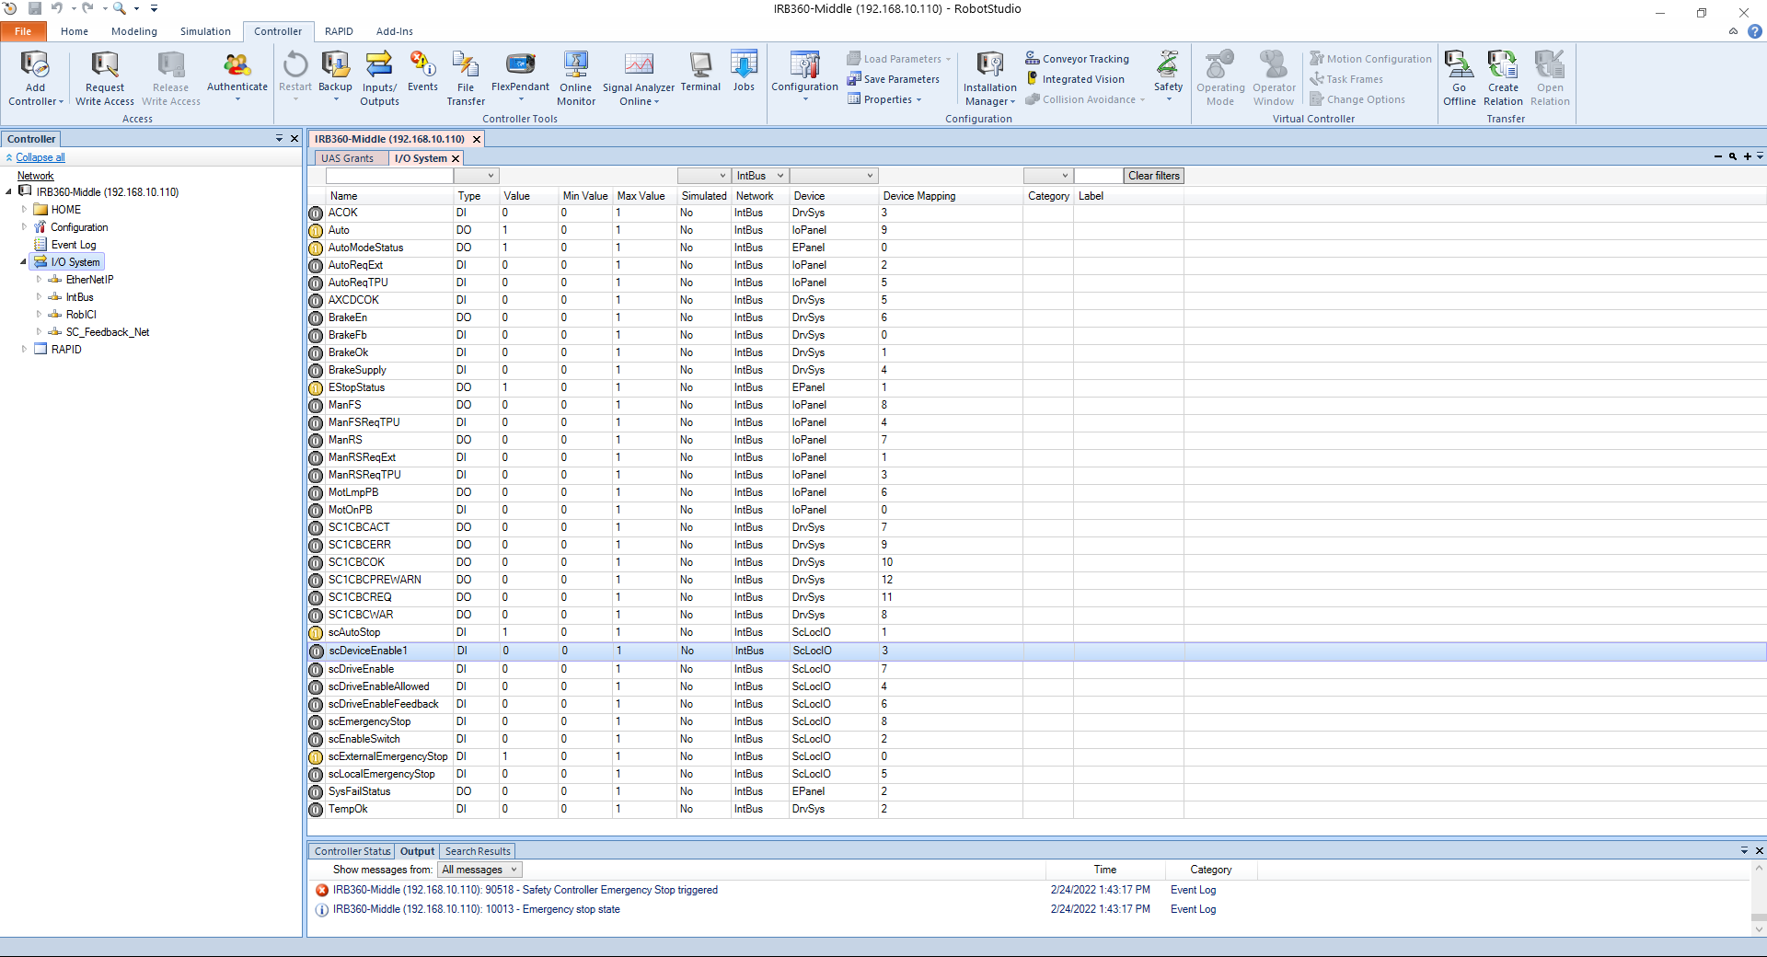
Task: Open the Type filter dropdown
Action: pyautogui.click(x=476, y=176)
